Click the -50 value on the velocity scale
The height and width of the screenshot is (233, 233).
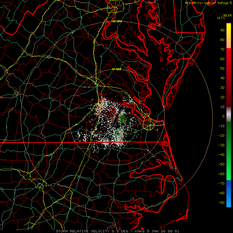tap(221, 164)
